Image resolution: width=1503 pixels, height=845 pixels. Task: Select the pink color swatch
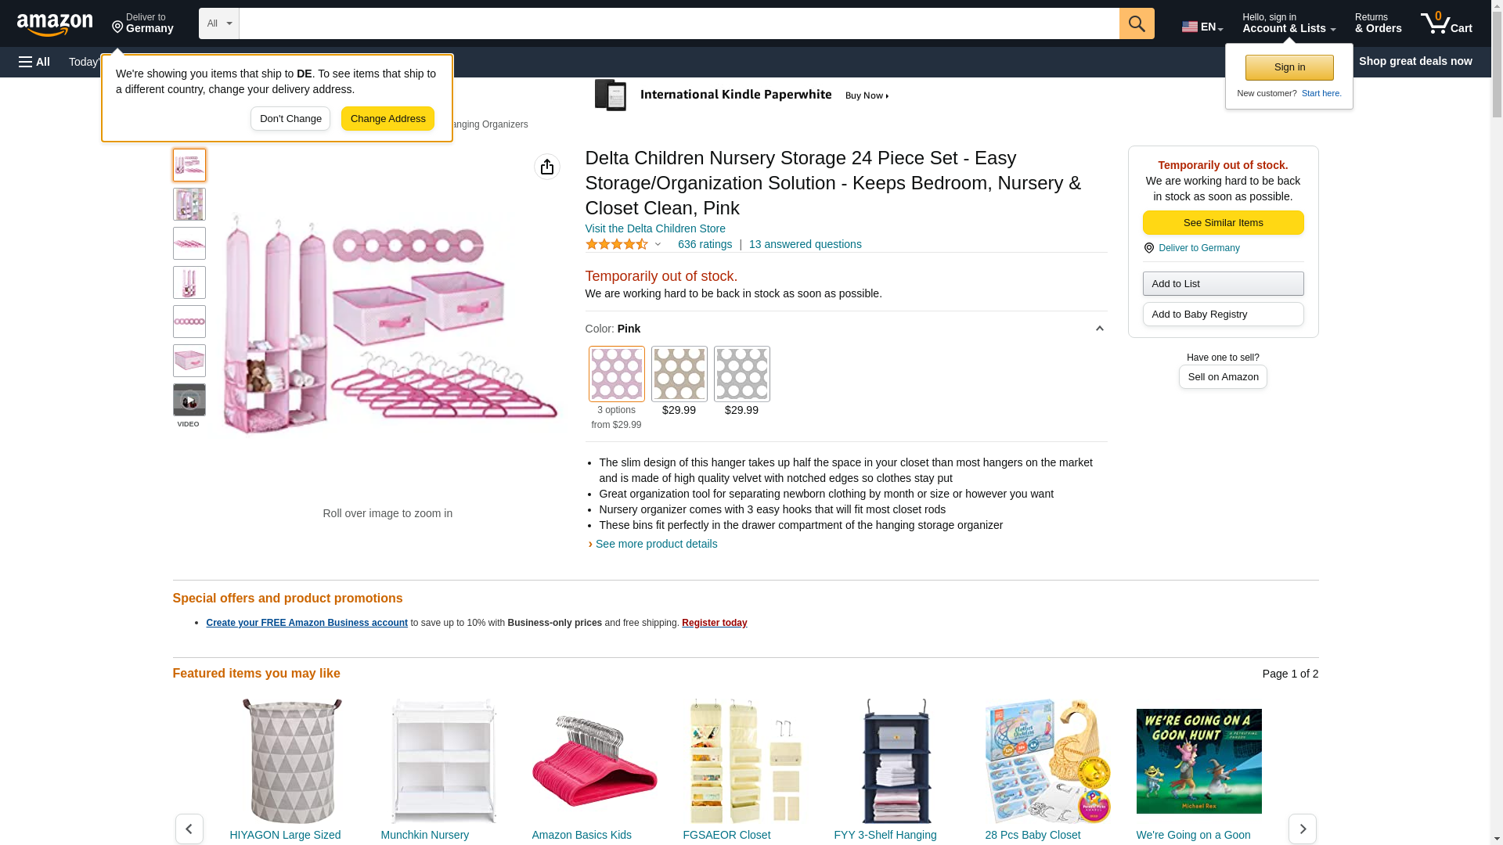pos(616,374)
